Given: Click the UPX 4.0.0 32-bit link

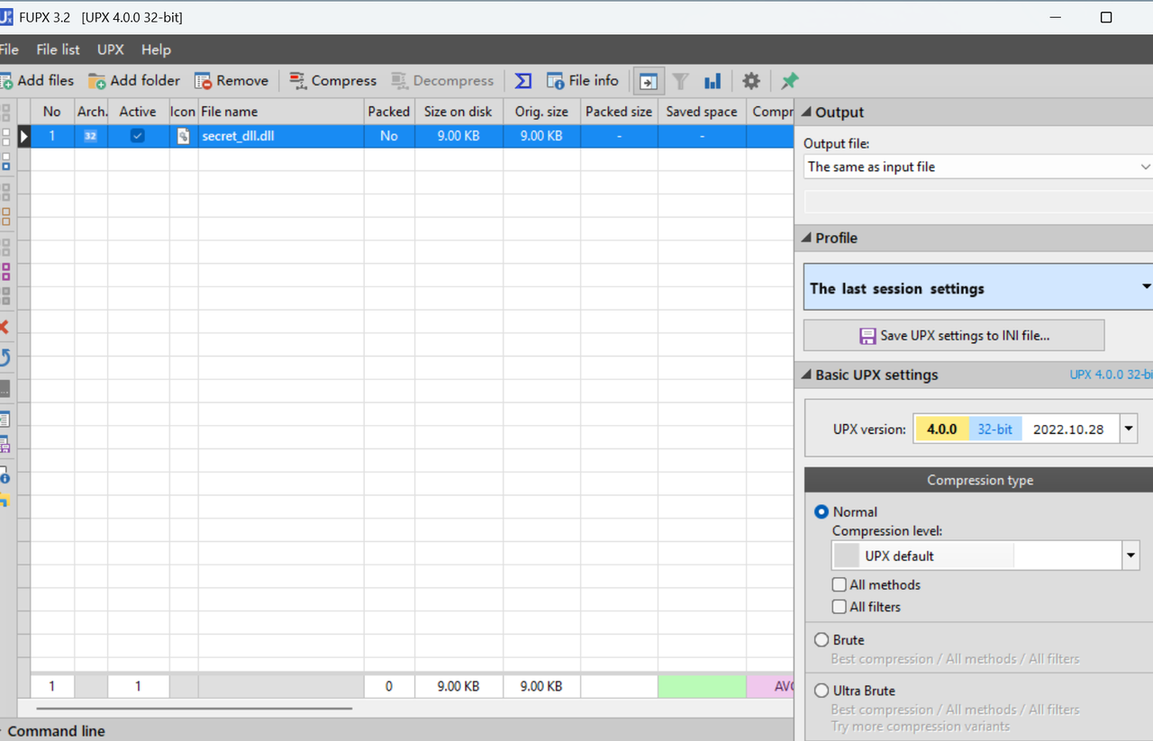Looking at the screenshot, I should coord(1111,375).
